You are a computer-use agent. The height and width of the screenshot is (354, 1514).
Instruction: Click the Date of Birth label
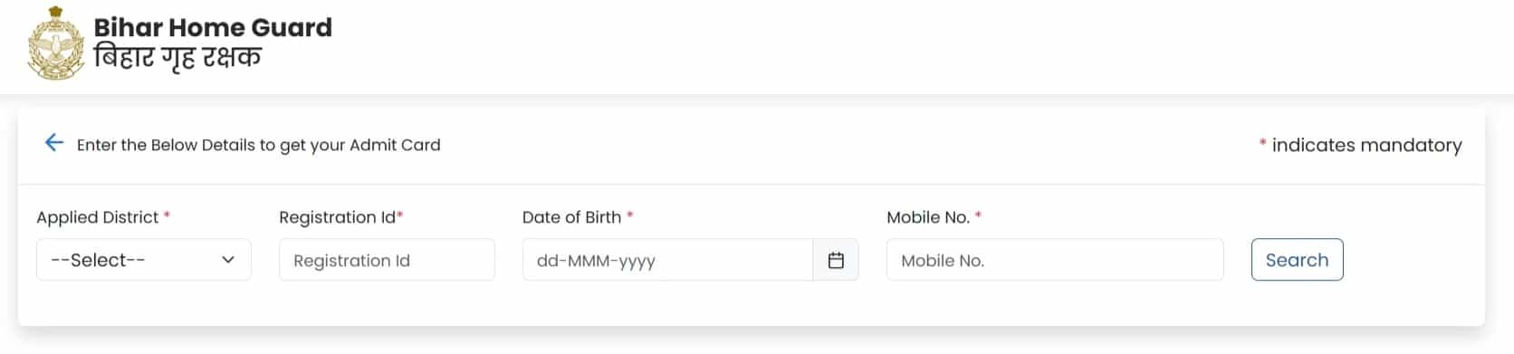tap(572, 217)
